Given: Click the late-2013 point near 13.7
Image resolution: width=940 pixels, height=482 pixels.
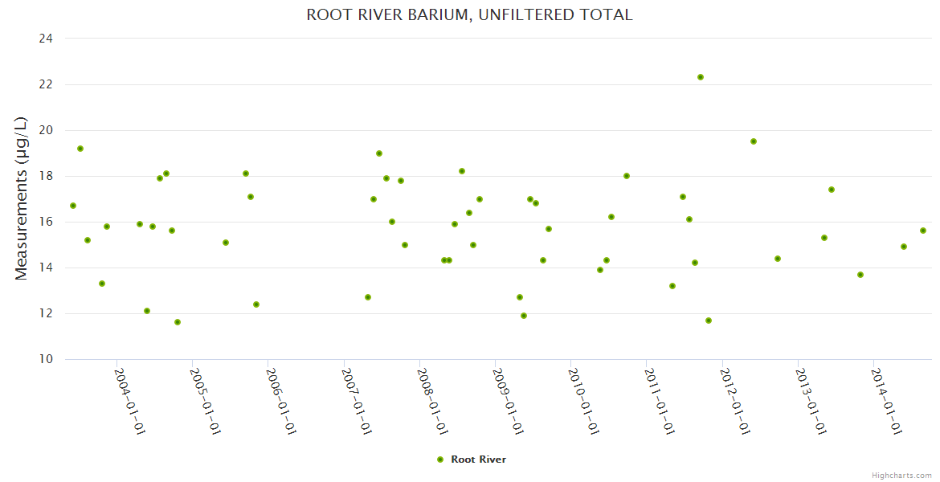Looking at the screenshot, I should [x=860, y=275].
